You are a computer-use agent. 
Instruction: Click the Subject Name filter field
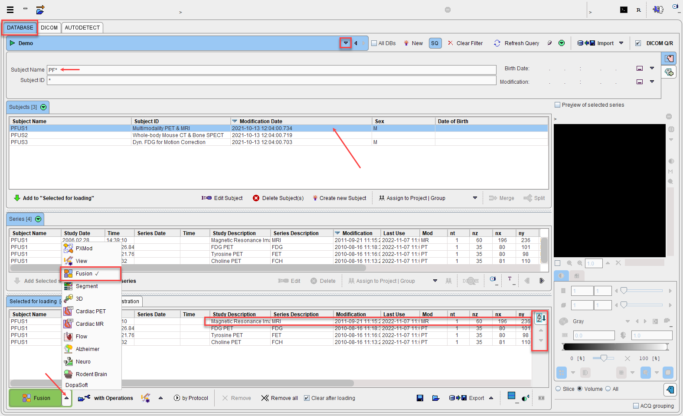click(x=271, y=70)
